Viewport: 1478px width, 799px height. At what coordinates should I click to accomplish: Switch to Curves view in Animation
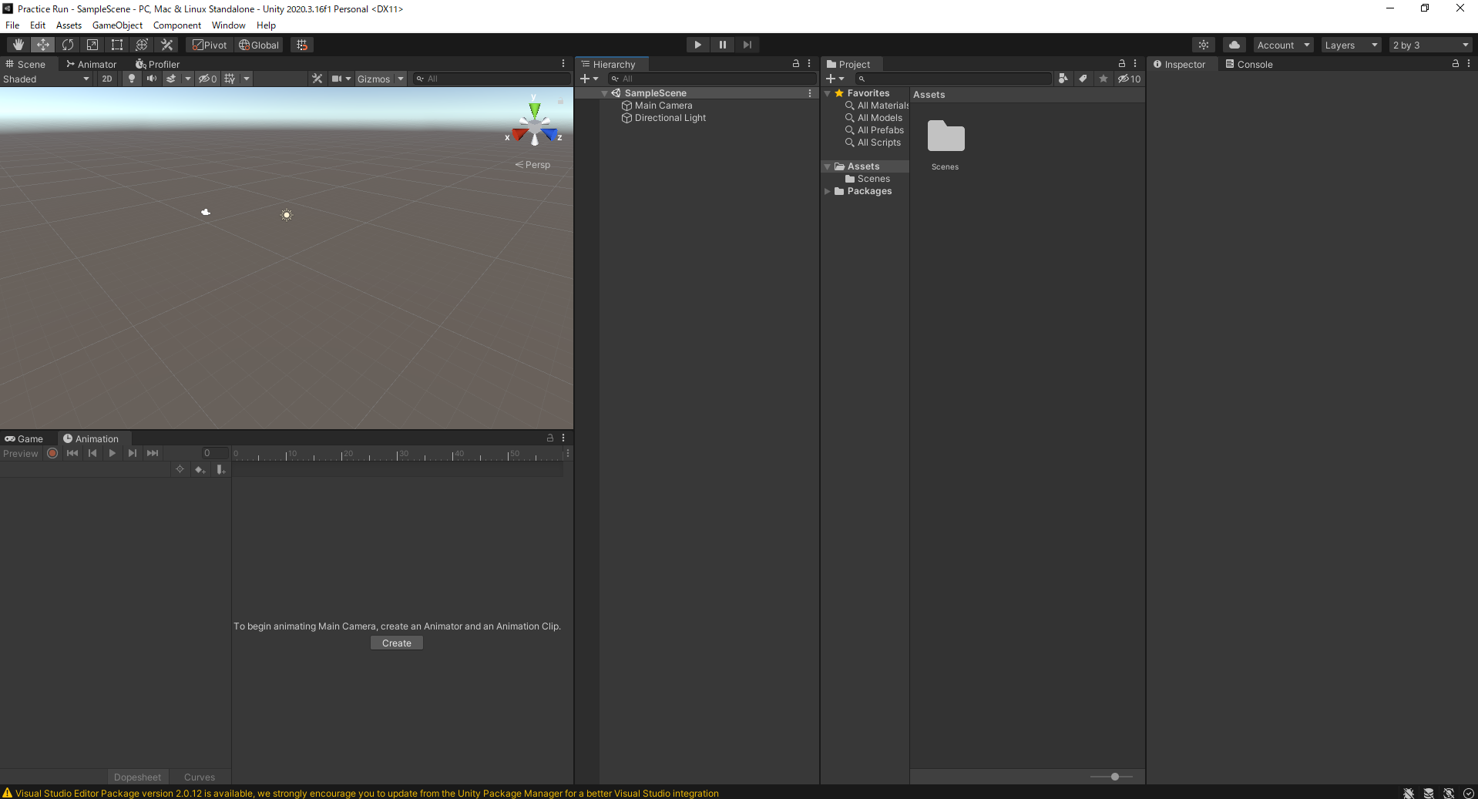200,777
